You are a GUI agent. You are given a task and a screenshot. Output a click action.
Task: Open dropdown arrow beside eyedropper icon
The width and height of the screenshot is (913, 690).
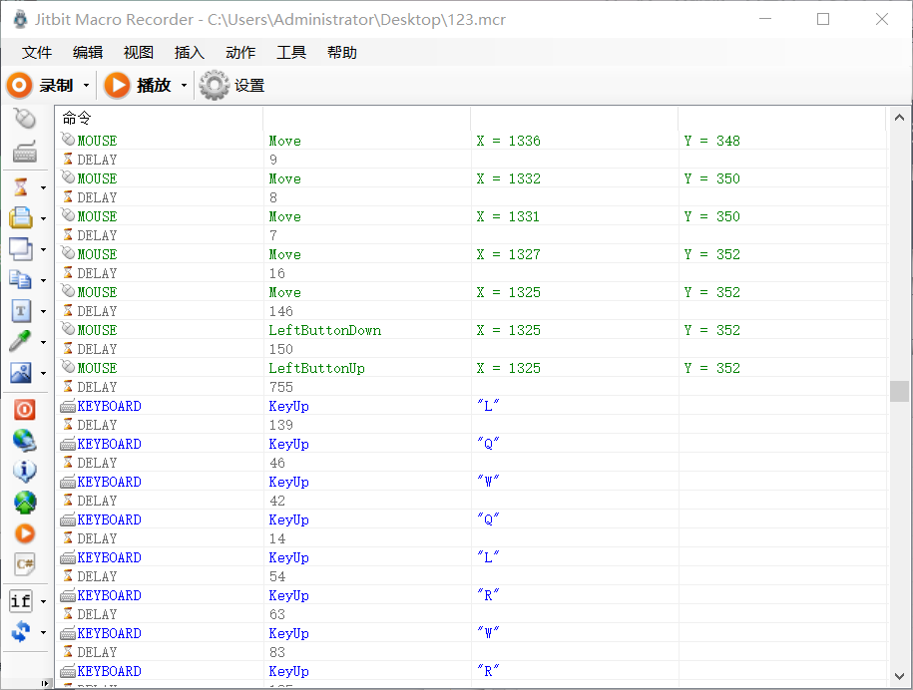pos(44,342)
